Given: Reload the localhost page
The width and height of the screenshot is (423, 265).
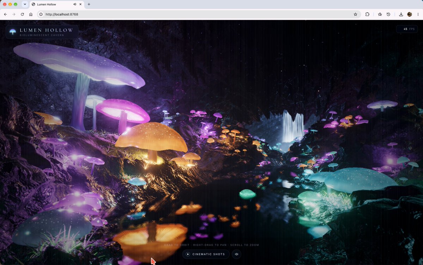Looking at the screenshot, I should point(22,14).
